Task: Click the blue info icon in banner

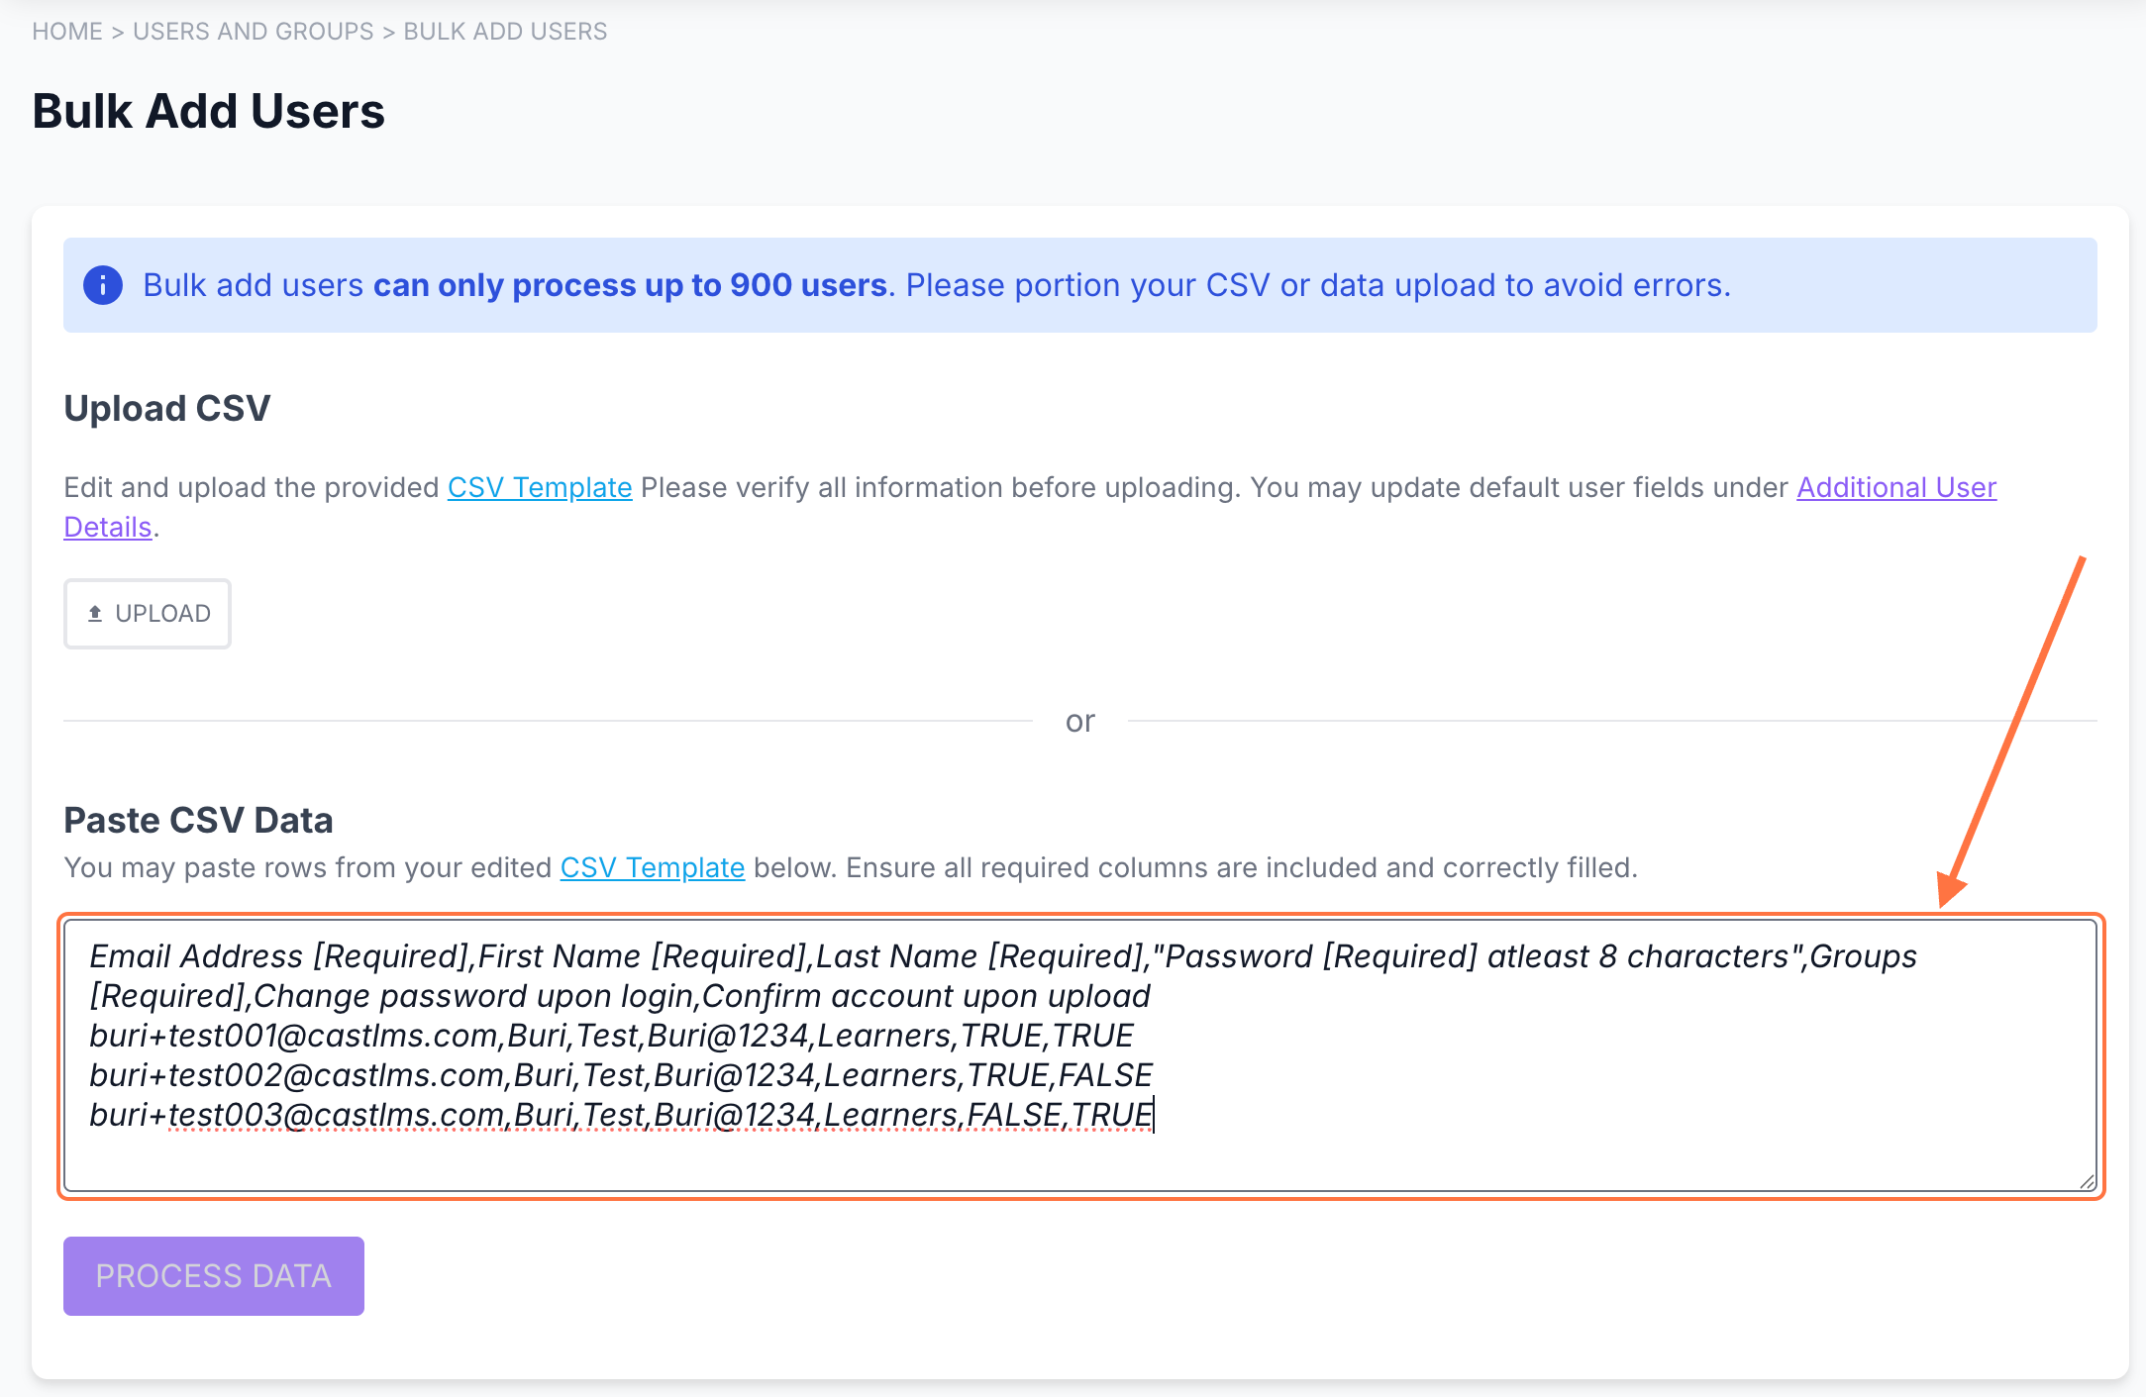Action: tap(103, 285)
